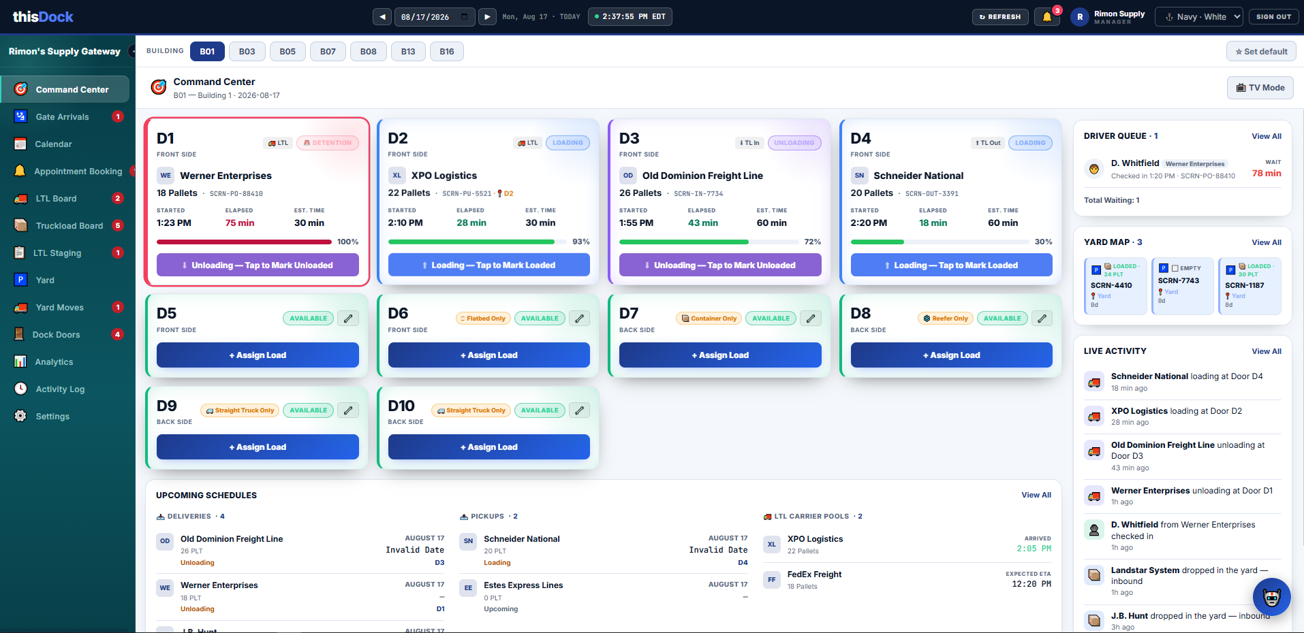Image resolution: width=1304 pixels, height=633 pixels.
Task: Switch to building B16 tab
Action: point(447,52)
